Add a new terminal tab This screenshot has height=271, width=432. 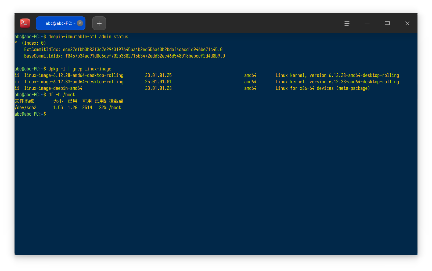pyautogui.click(x=99, y=23)
